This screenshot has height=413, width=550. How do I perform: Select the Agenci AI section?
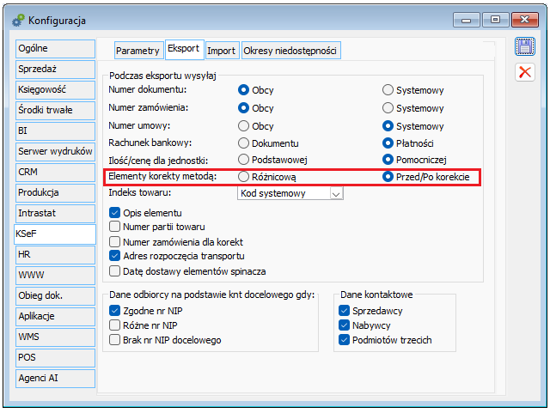[55, 379]
